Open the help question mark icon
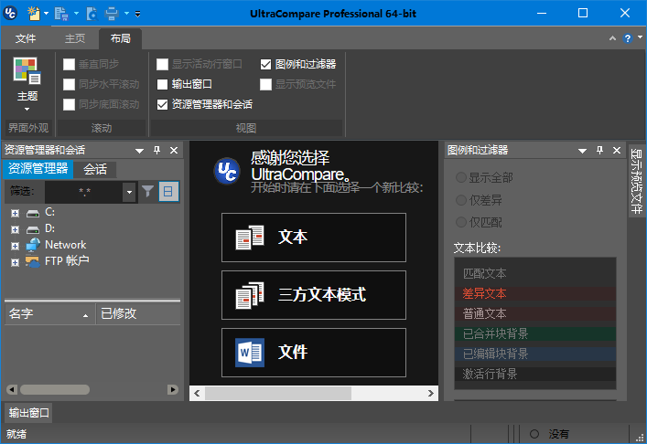 click(x=628, y=38)
